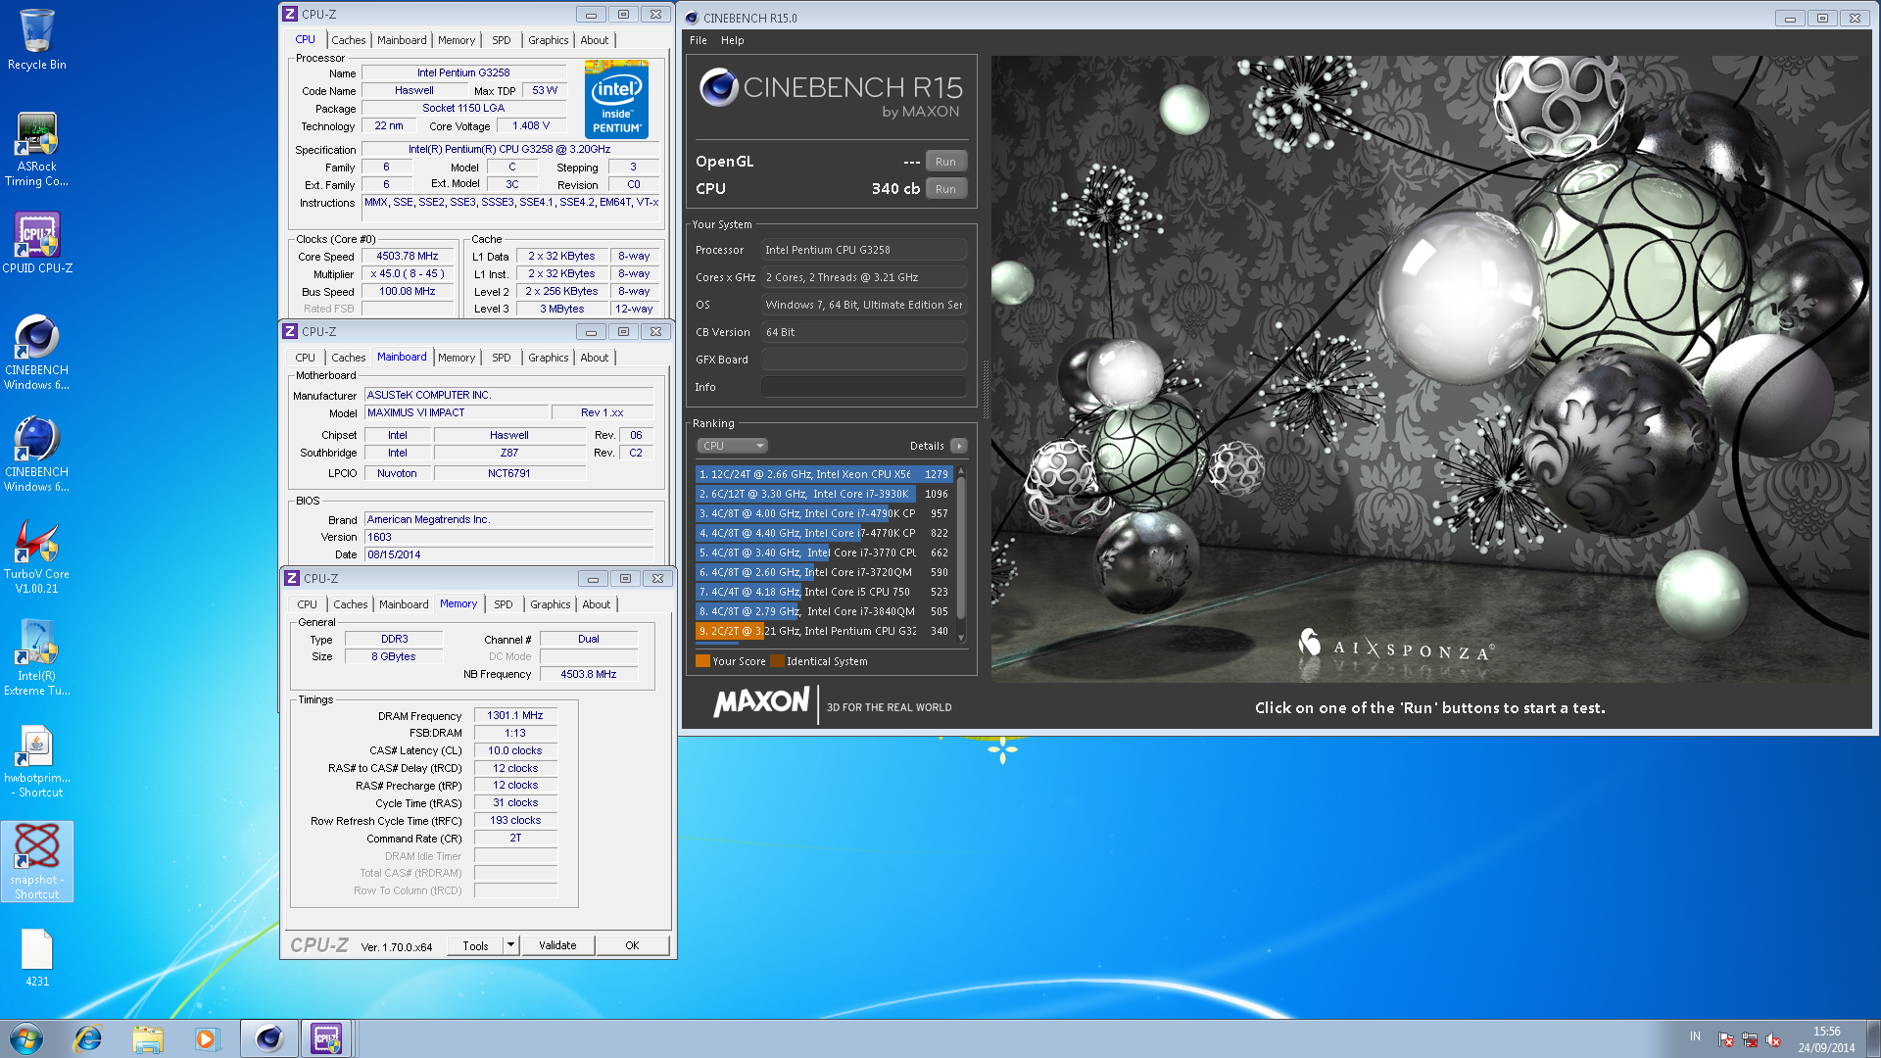Open the Tools dropdown arrow in CPU-Z
Image resolution: width=1881 pixels, height=1058 pixels.
pyautogui.click(x=509, y=945)
